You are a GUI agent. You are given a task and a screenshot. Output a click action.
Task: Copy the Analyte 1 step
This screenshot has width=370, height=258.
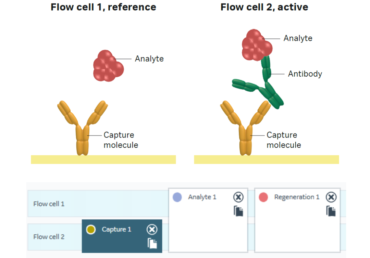[x=238, y=211]
